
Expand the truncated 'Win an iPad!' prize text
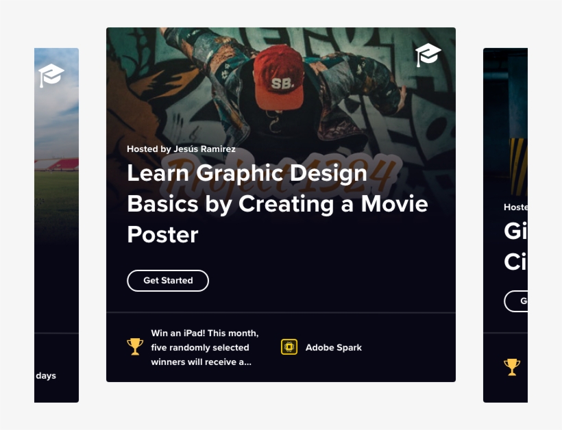204,348
